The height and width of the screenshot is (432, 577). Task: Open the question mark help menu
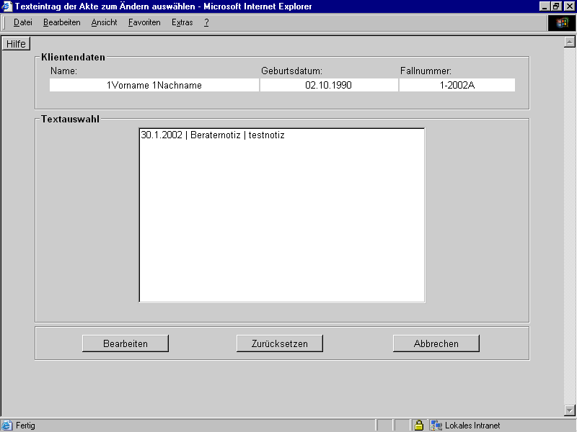click(x=206, y=22)
